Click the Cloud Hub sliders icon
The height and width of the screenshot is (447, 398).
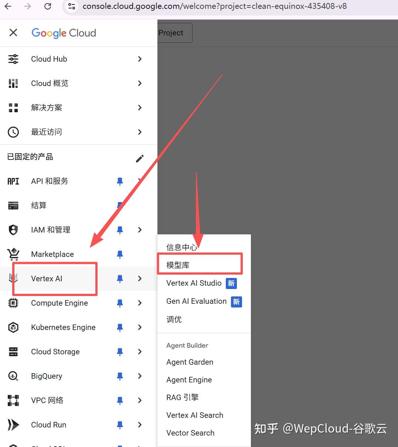(x=13, y=59)
